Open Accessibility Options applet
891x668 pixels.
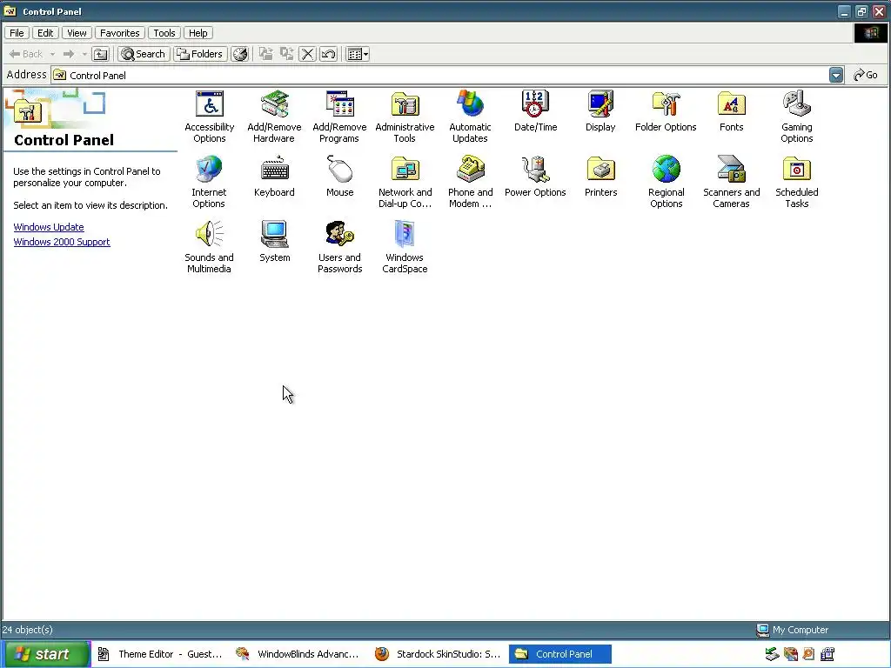coord(209,117)
